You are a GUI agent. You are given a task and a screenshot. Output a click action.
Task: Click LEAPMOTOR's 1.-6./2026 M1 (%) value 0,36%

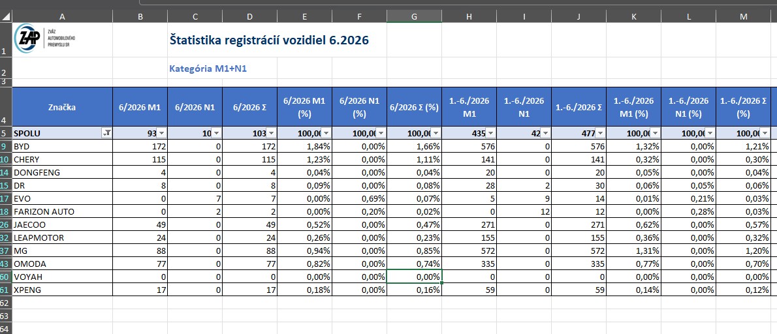pos(633,237)
